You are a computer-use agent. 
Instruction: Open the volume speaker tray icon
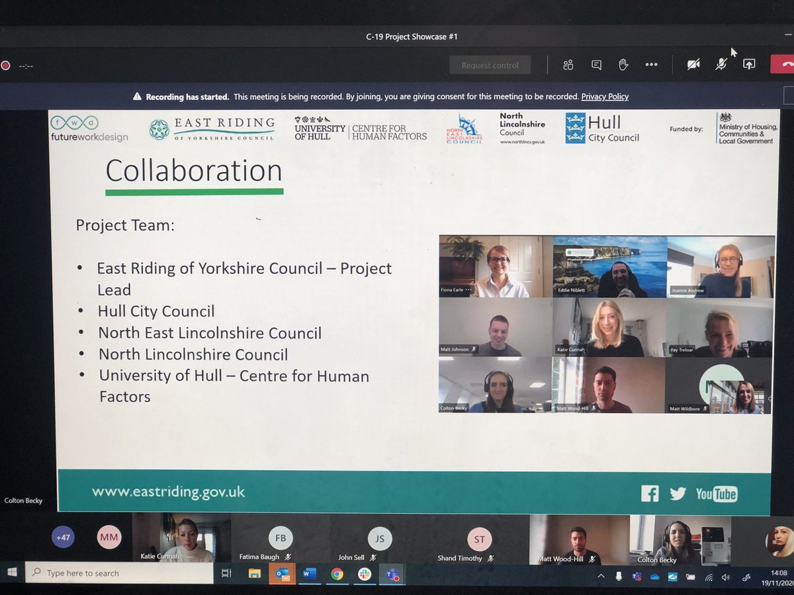pos(727,577)
